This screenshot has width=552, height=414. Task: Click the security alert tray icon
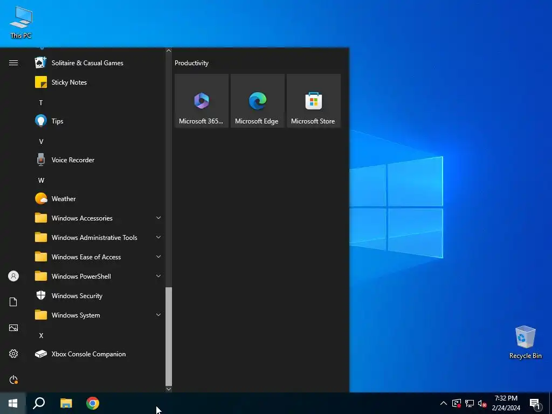pyautogui.click(x=456, y=403)
